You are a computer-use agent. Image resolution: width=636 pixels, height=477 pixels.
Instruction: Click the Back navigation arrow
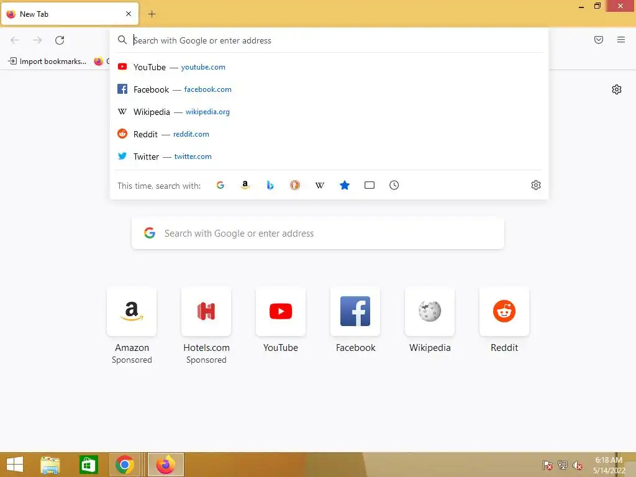click(15, 40)
